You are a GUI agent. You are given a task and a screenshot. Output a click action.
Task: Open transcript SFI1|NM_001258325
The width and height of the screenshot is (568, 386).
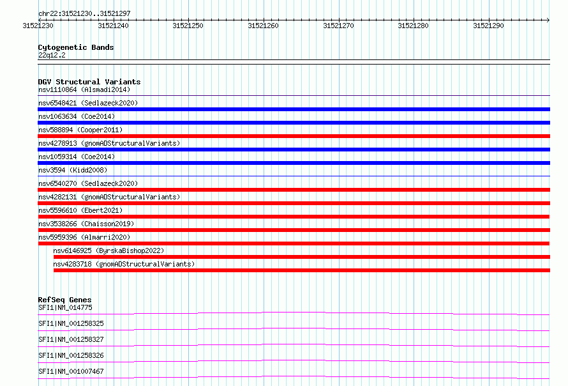point(71,323)
